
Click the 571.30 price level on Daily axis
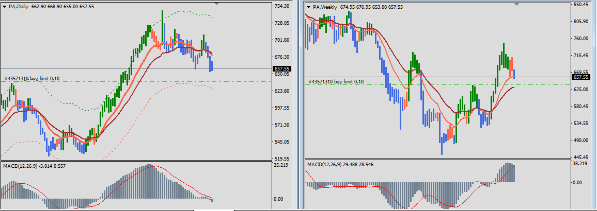point(282,125)
